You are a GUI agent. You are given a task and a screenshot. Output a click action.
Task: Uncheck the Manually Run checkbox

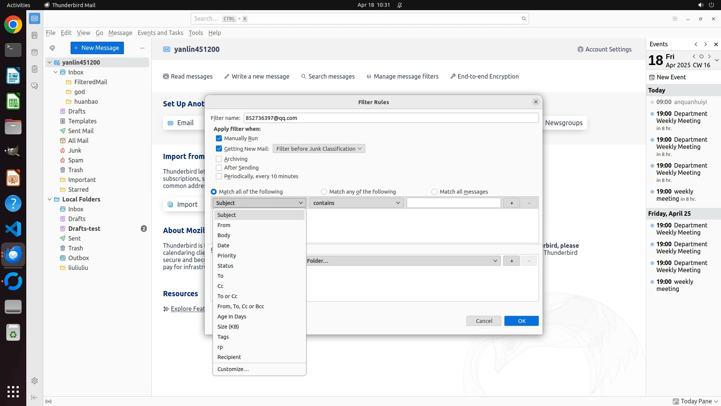pyautogui.click(x=219, y=138)
